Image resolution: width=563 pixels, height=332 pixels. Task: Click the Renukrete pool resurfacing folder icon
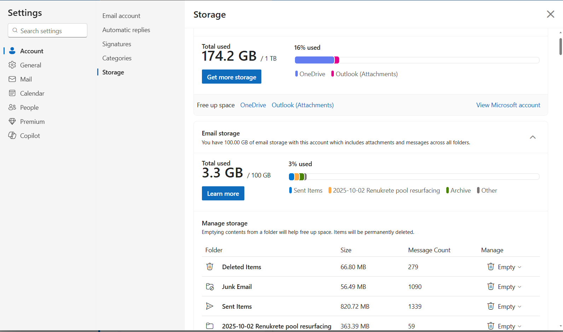[x=210, y=326]
